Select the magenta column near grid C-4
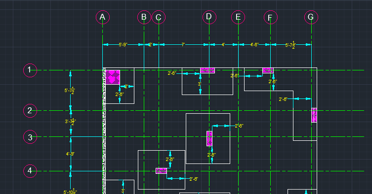This screenshot has width=372, height=194. click(162, 171)
